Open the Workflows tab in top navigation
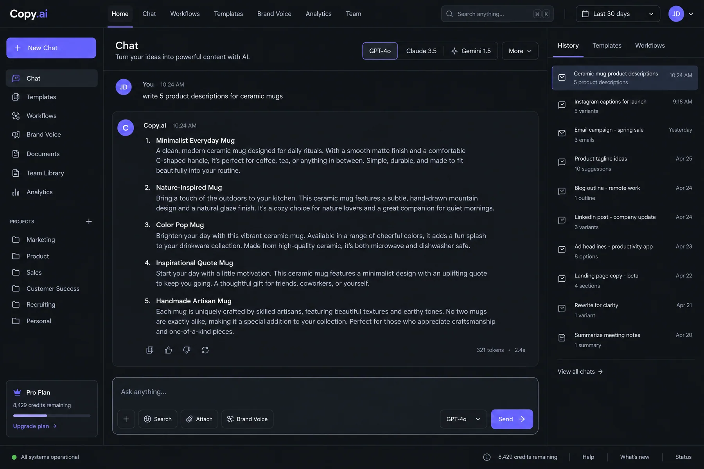704x469 pixels. 185,14
